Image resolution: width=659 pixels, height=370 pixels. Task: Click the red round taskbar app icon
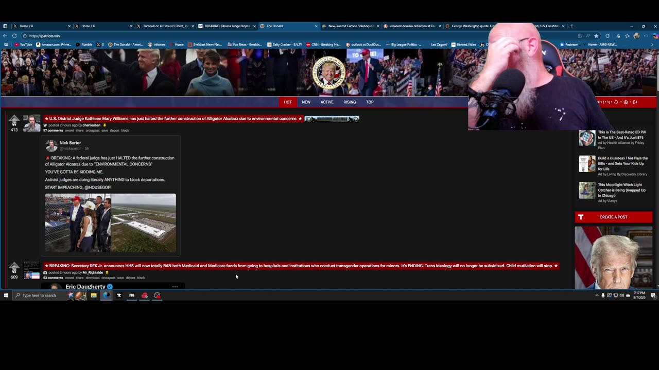point(145,295)
